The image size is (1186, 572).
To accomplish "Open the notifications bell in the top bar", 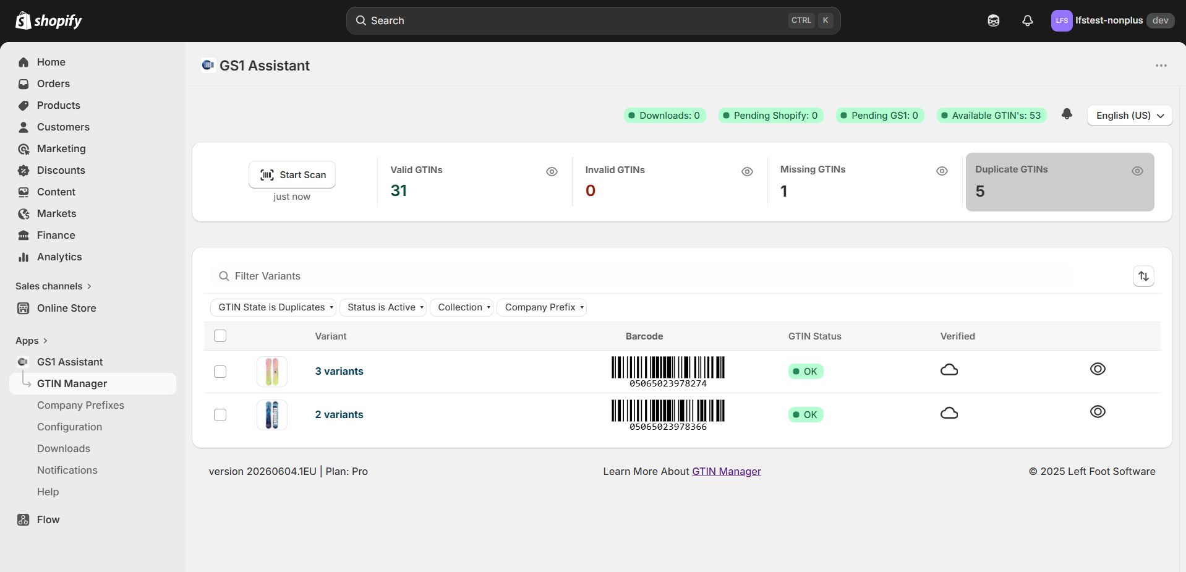I will pyautogui.click(x=1028, y=20).
